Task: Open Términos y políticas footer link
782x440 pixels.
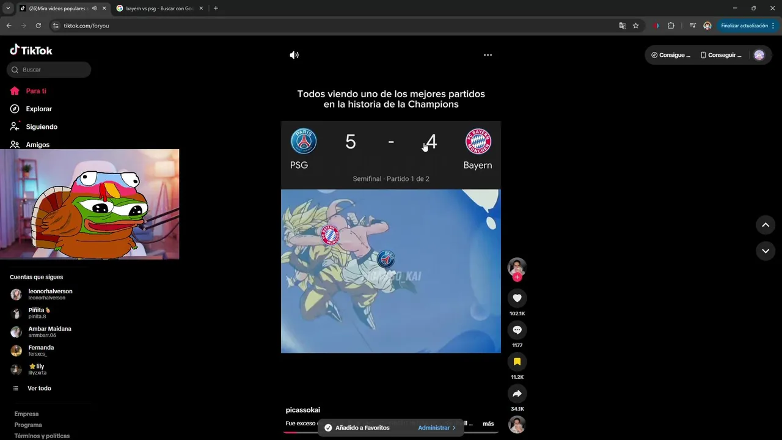Action: (42, 436)
